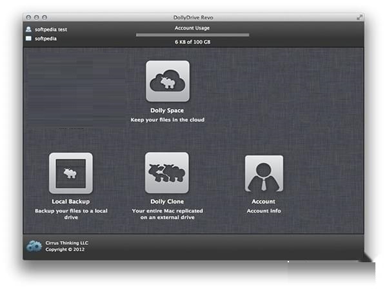Select the "softpedia" drive name
Viewport: 387px width, 290px height.
coord(47,39)
